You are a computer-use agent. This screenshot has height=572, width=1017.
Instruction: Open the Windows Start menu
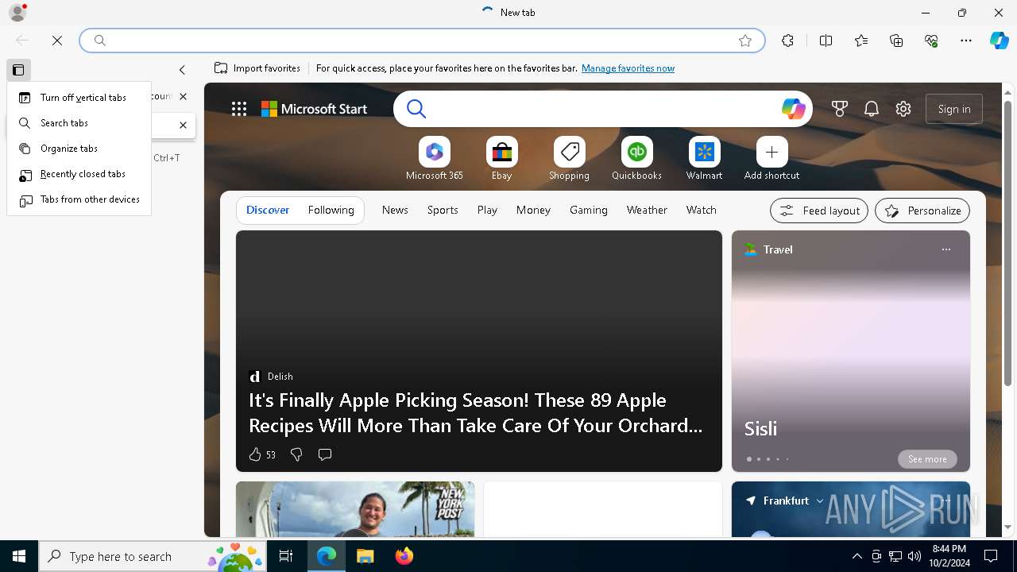pyautogui.click(x=19, y=556)
